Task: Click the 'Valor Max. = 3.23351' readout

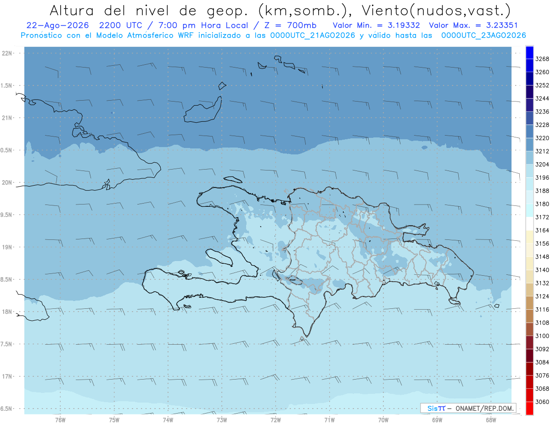Action: click(x=474, y=25)
